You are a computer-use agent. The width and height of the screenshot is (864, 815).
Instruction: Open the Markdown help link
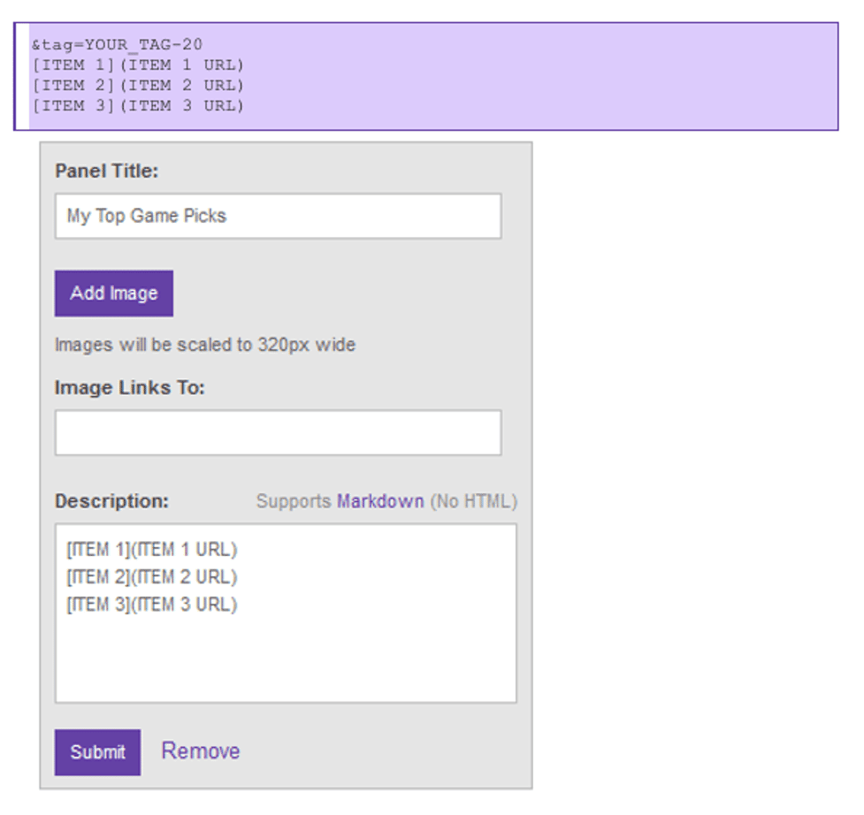pos(380,501)
